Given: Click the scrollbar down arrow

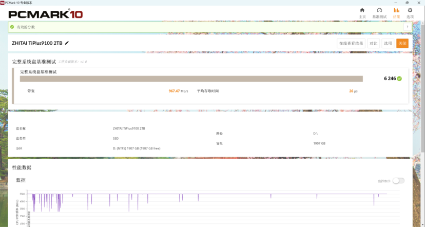Looking at the screenshot, I should (x=423, y=225).
